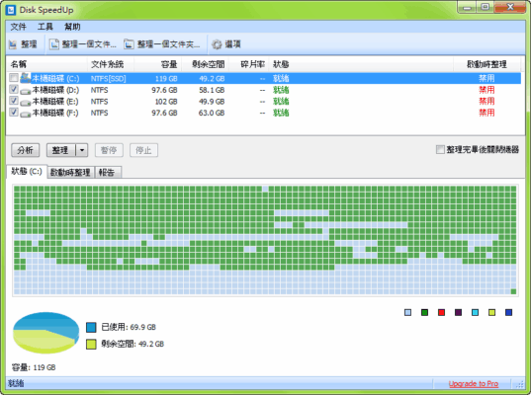Click the yellow 剩余空間 legend square
This screenshot has width=531, height=395.
(91, 345)
